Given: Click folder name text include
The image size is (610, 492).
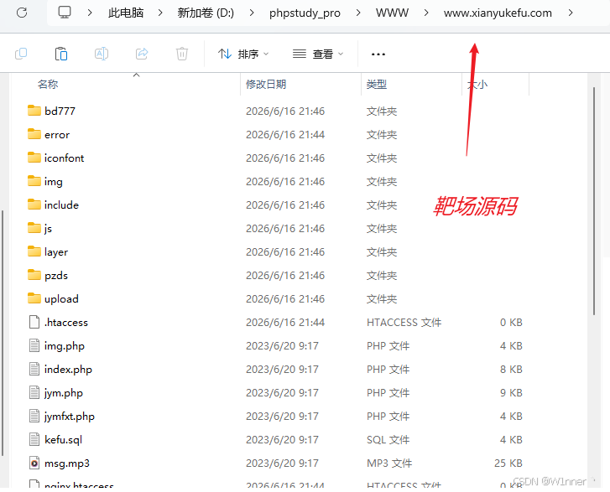Looking at the screenshot, I should tap(61, 205).
